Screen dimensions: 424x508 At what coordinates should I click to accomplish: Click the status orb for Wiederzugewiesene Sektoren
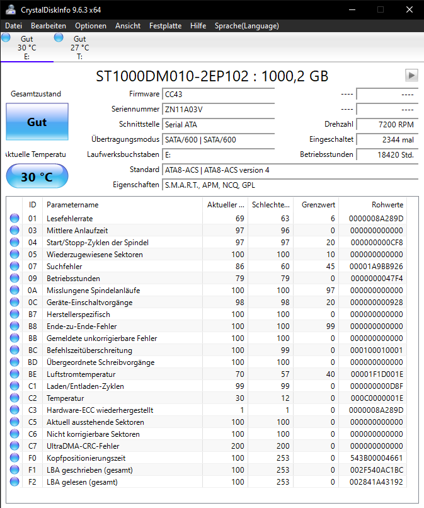coord(14,254)
